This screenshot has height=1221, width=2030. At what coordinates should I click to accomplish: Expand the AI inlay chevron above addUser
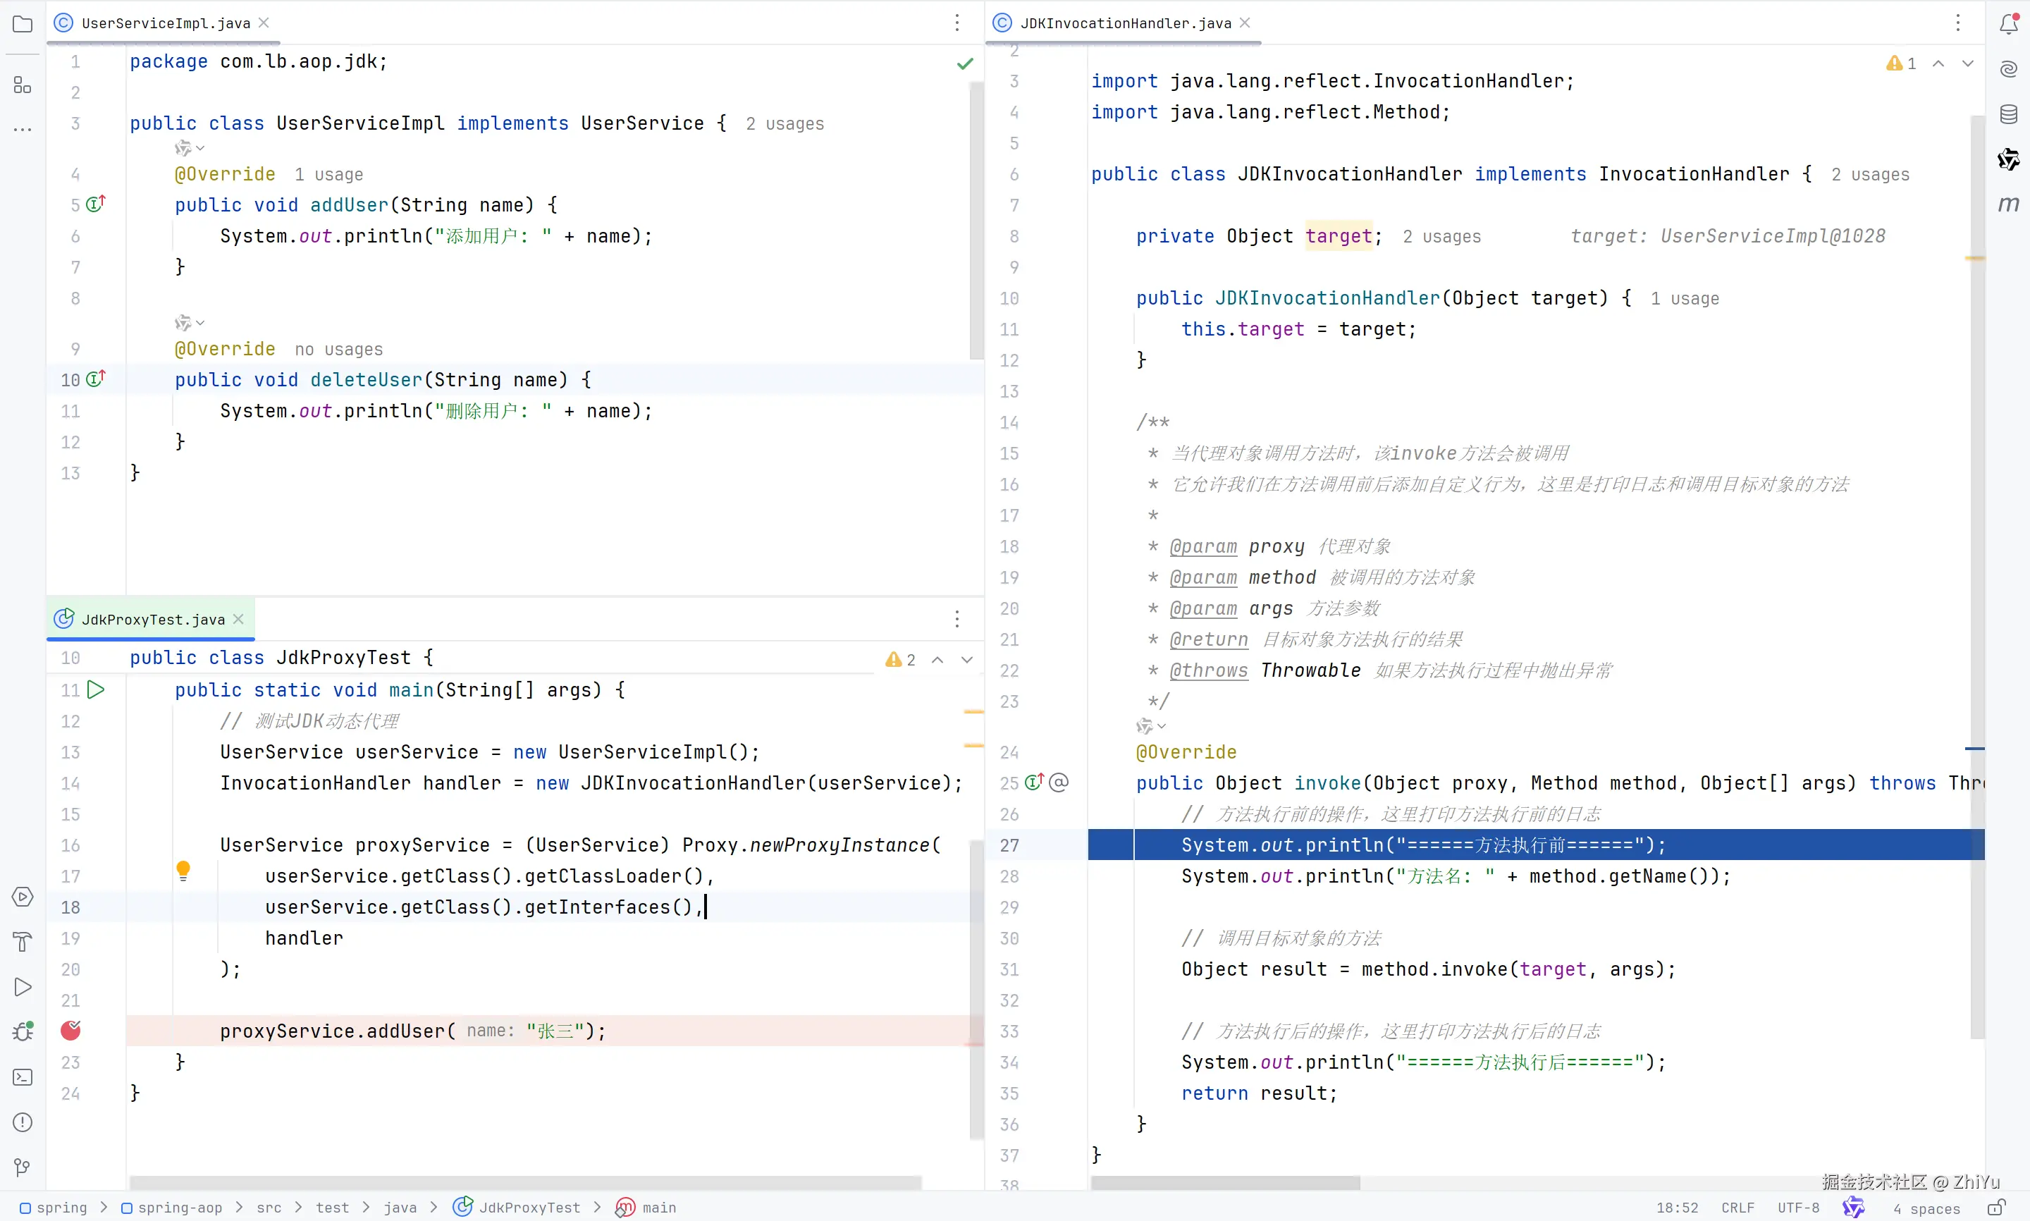tap(200, 148)
